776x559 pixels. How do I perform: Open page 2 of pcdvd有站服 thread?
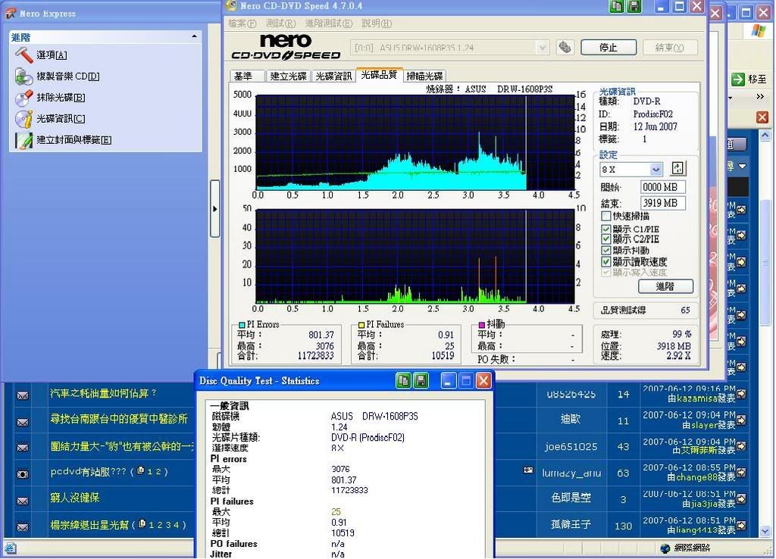click(x=158, y=471)
